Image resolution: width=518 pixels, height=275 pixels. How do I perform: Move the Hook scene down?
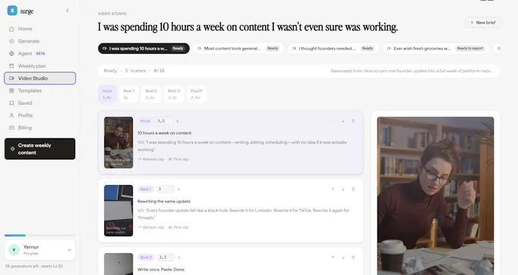343,121
